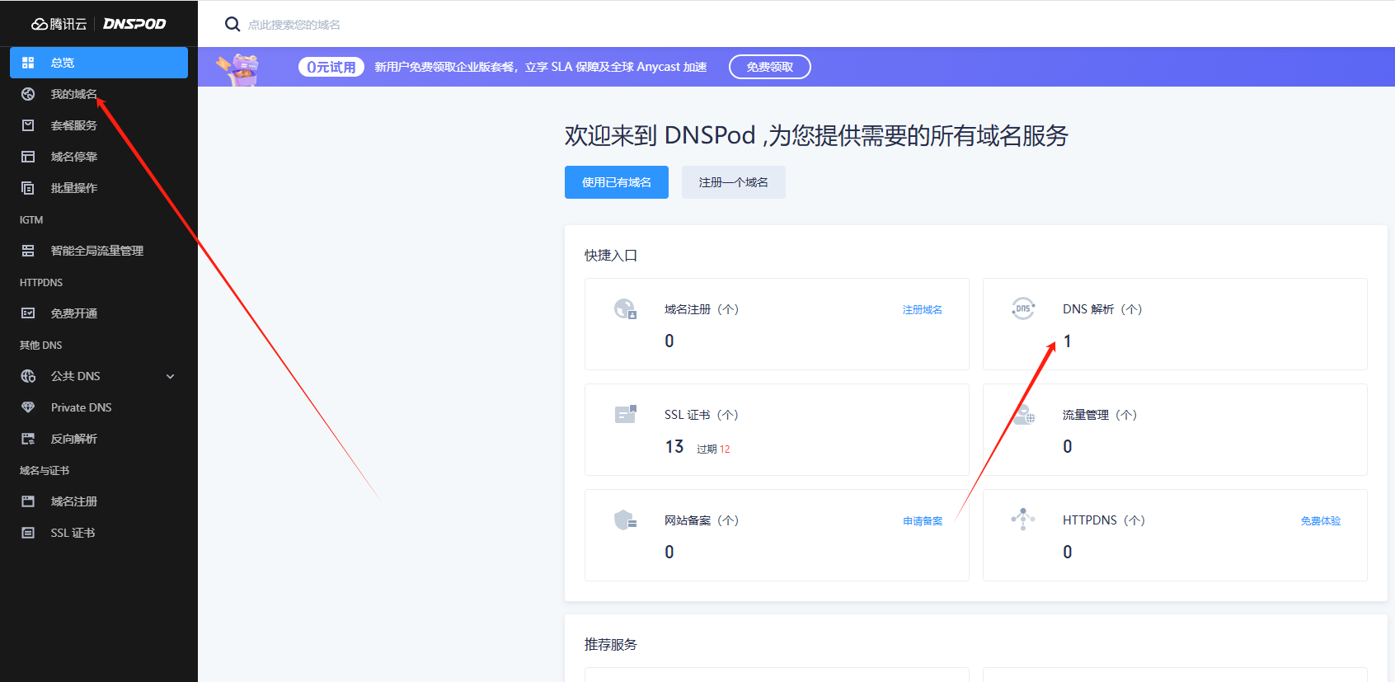This screenshot has height=682, width=1395.
Task: Open 智能全局流量管理 menu item
Action: click(99, 251)
